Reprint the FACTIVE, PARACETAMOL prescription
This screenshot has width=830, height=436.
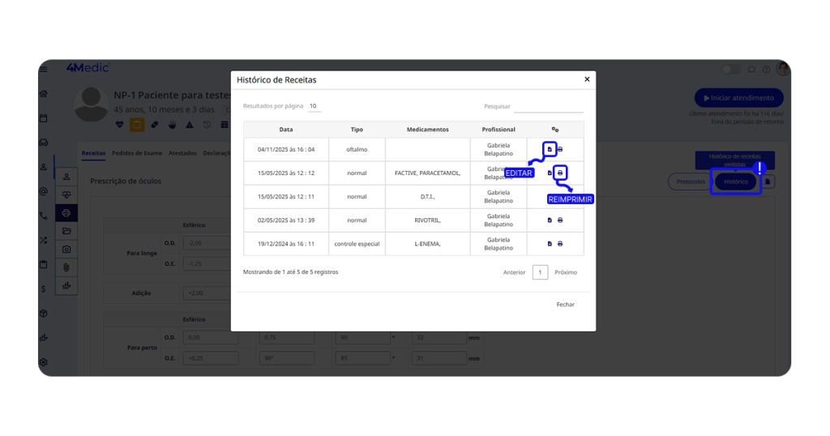click(560, 173)
